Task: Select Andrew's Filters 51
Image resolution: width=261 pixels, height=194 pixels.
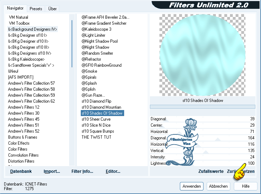Action: click(x=24, y=125)
